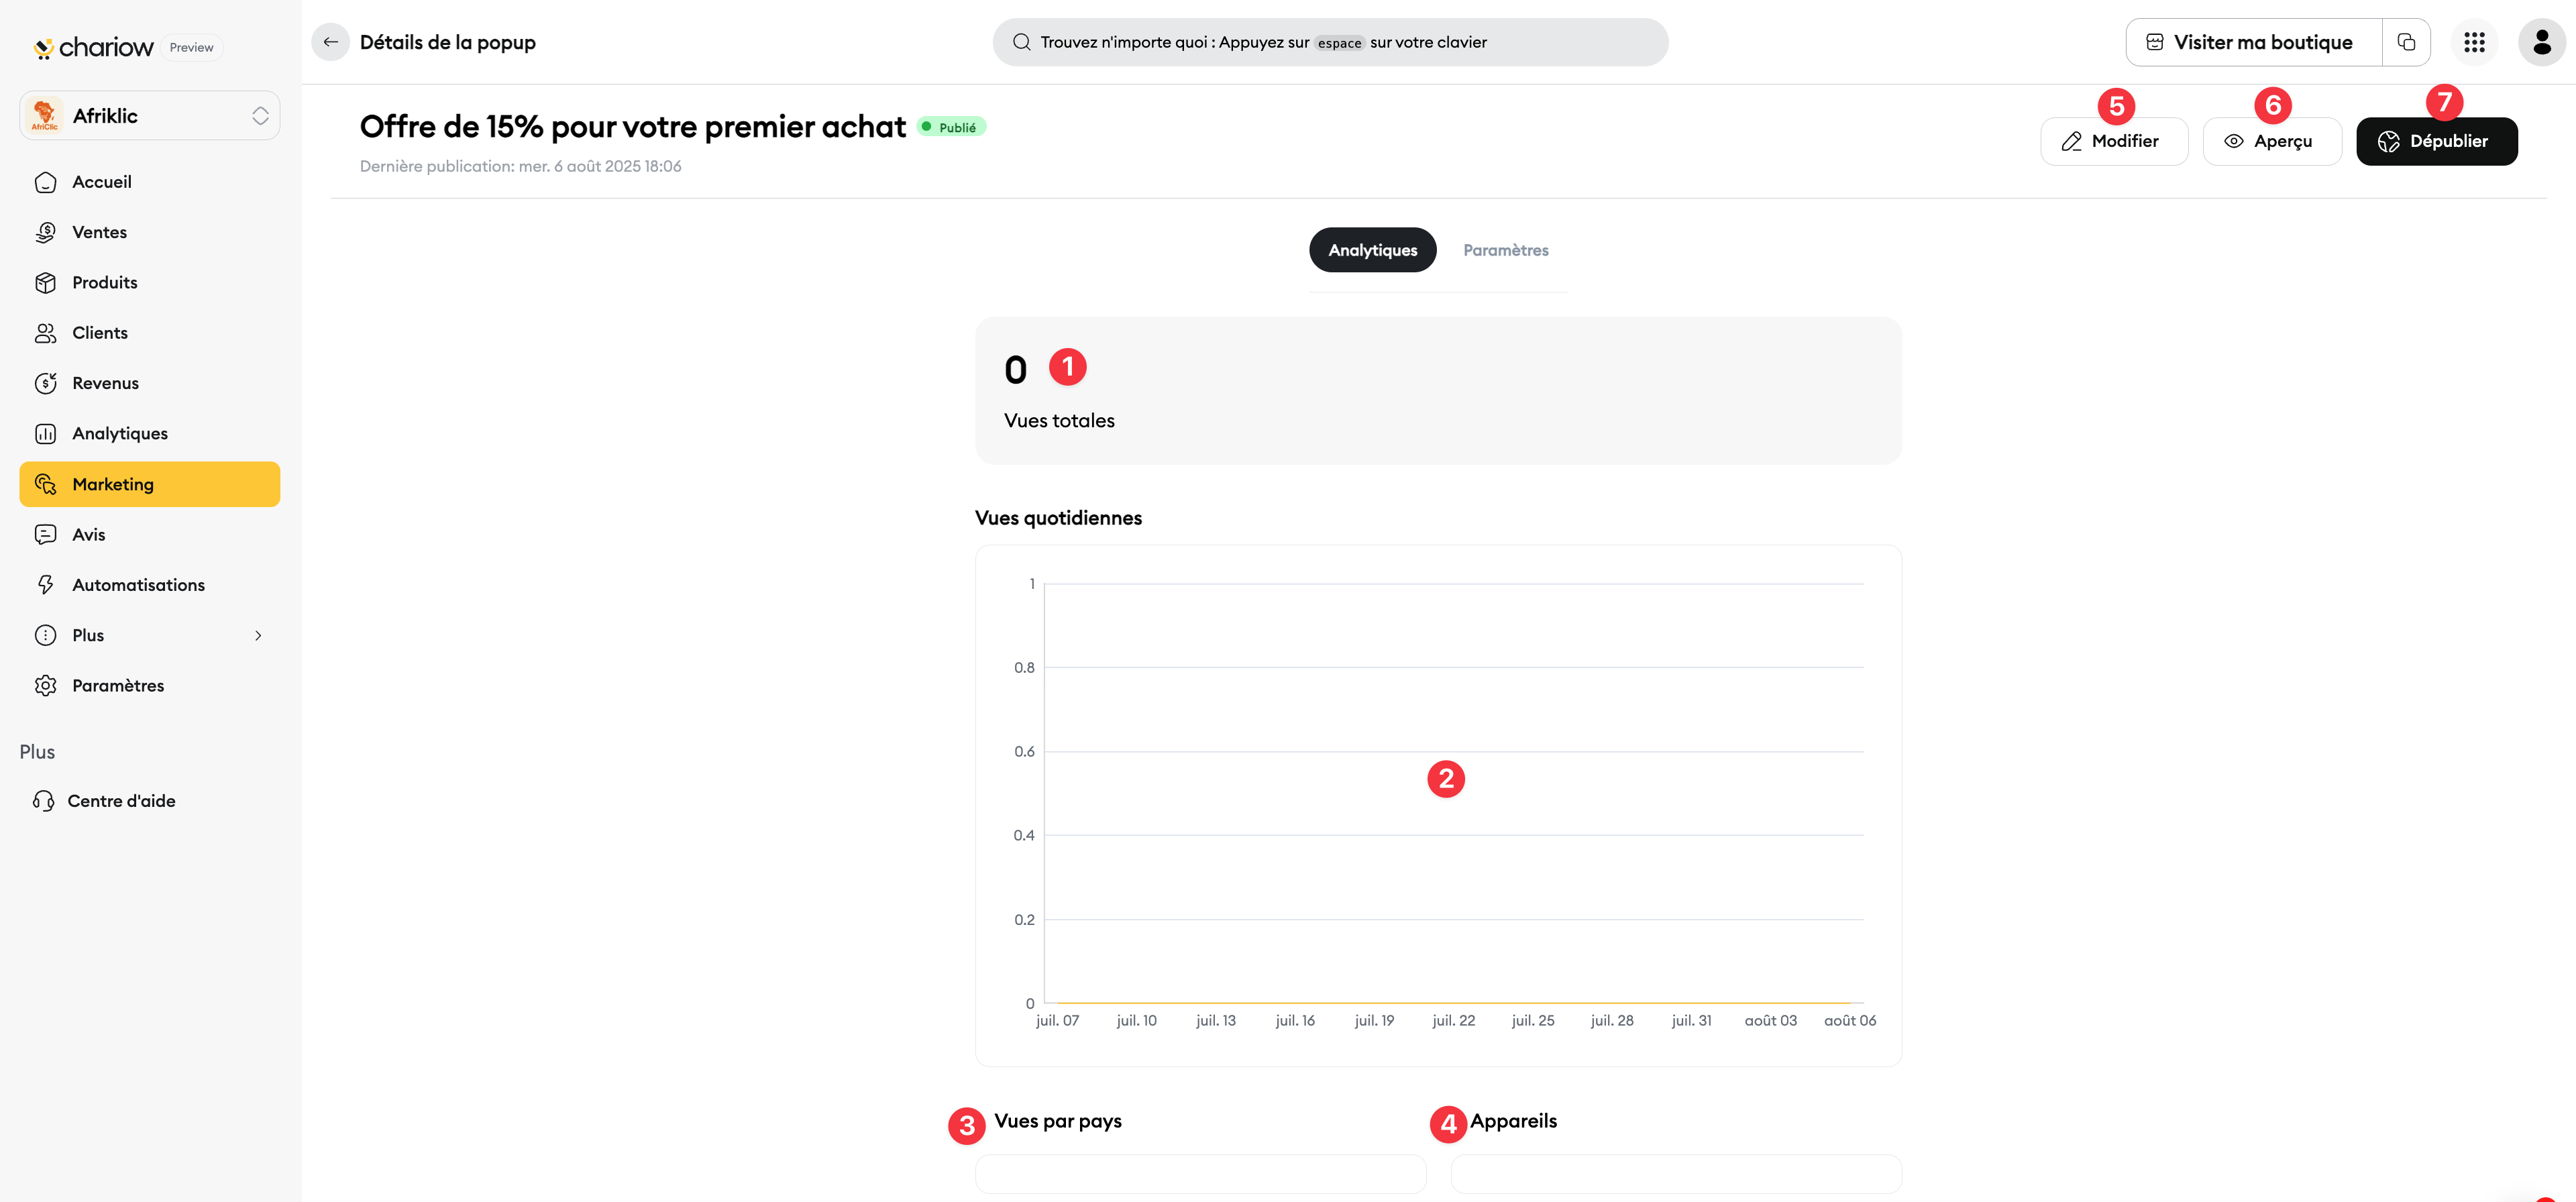Click the back arrow button
The image size is (2576, 1202).
pos(330,42)
